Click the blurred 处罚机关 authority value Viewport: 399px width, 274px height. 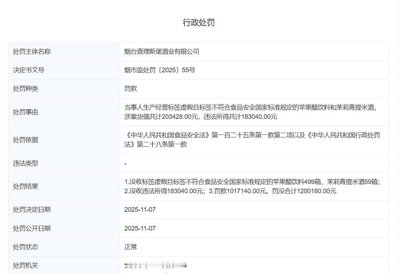point(155,265)
